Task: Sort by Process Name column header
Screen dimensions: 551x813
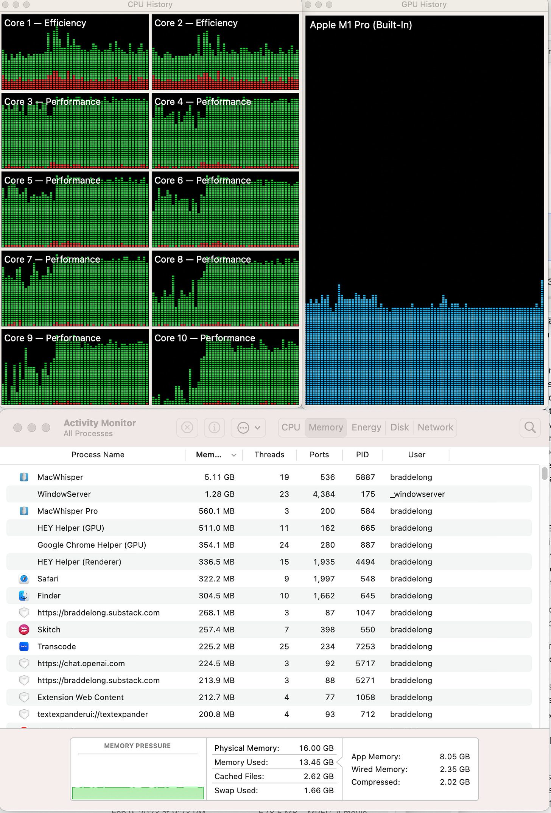Action: coord(98,455)
